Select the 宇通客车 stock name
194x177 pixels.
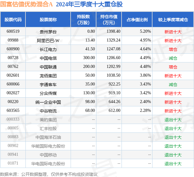pos(48,85)
